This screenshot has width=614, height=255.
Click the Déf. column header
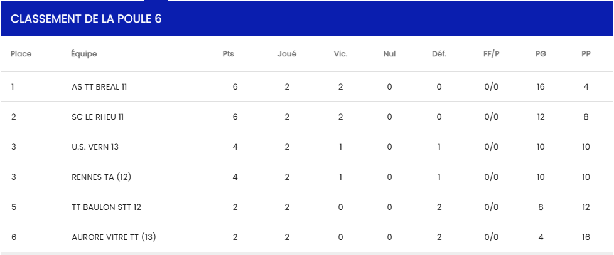point(439,55)
